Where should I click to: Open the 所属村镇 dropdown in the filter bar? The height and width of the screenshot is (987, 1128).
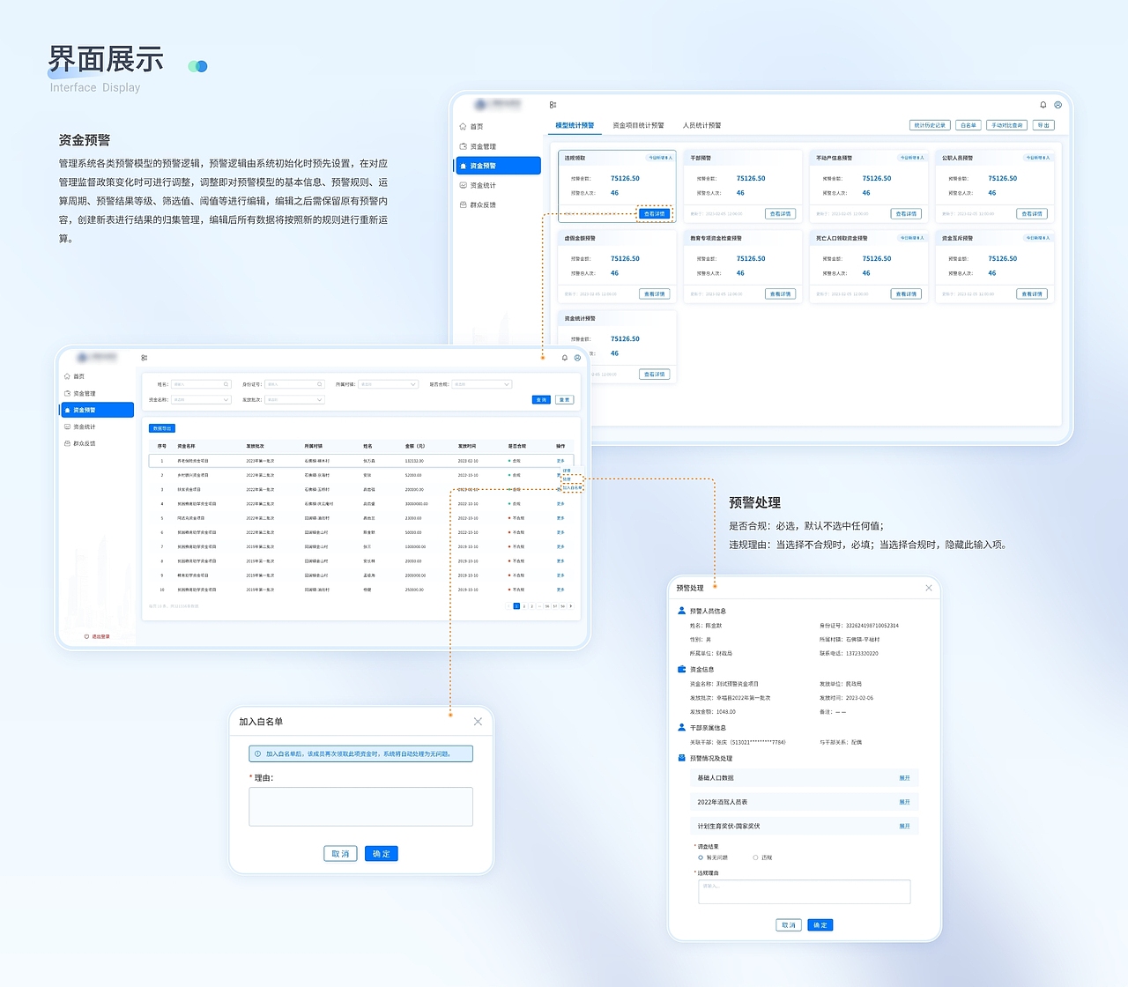pos(388,383)
